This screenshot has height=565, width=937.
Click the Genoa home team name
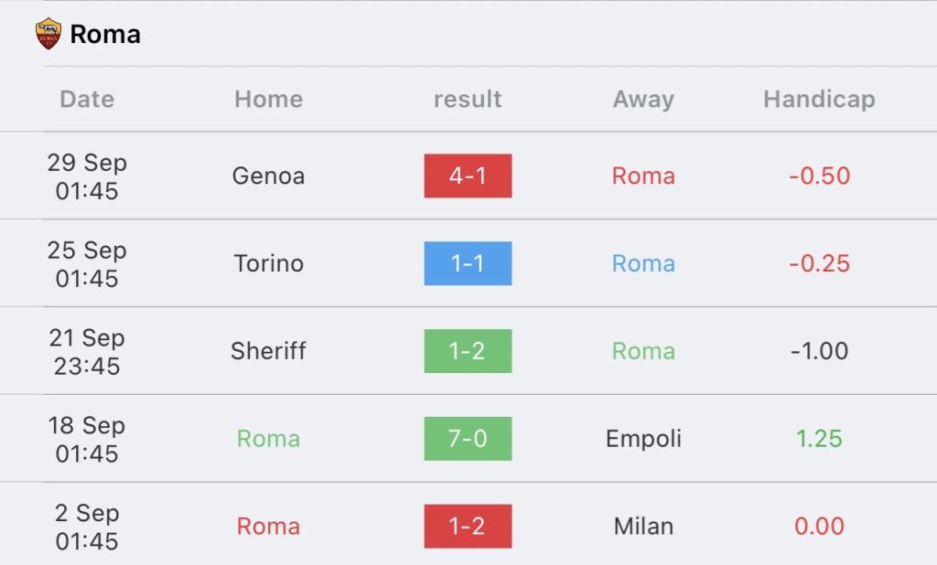click(268, 176)
